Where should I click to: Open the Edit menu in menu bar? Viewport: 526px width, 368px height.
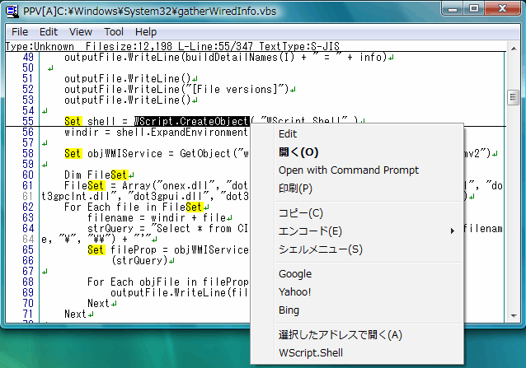(49, 31)
